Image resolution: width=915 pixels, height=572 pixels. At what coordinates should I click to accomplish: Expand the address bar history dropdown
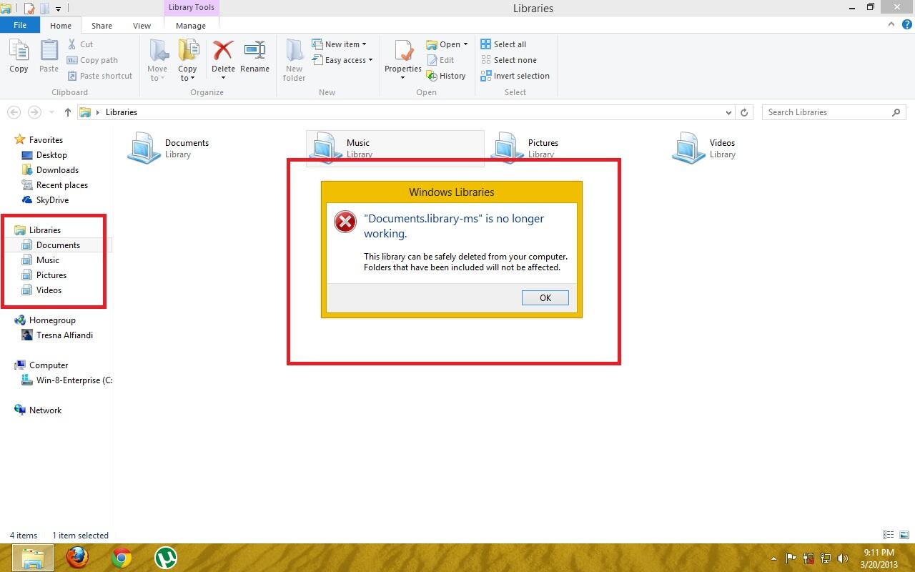coord(728,112)
